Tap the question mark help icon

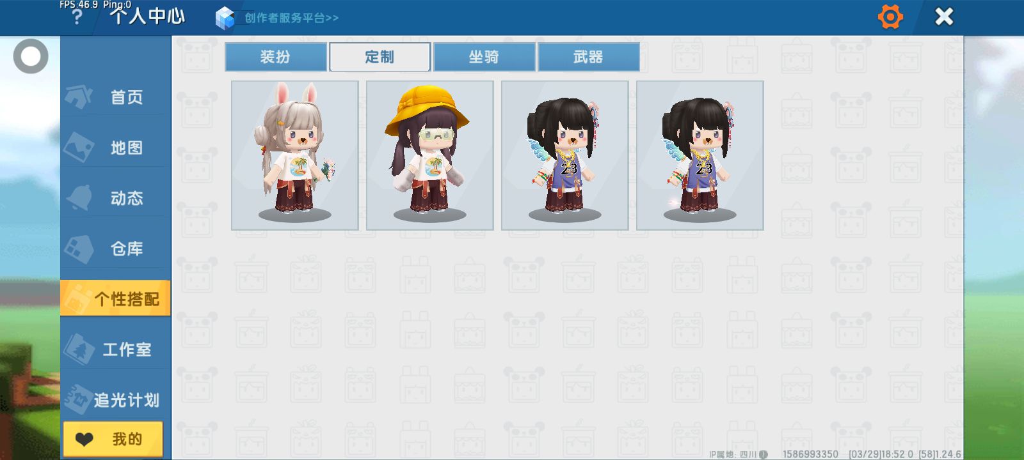coord(77,17)
